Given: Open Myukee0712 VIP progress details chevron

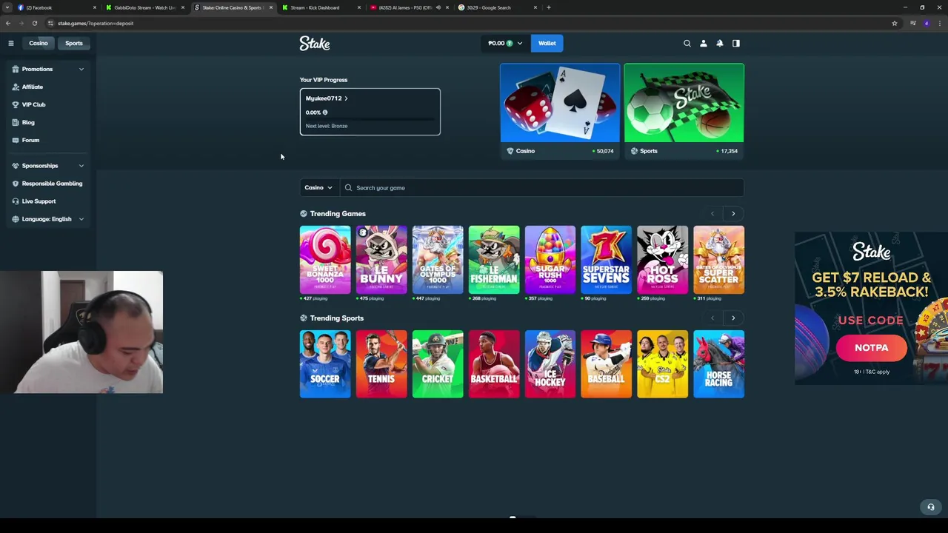Looking at the screenshot, I should [x=346, y=98].
